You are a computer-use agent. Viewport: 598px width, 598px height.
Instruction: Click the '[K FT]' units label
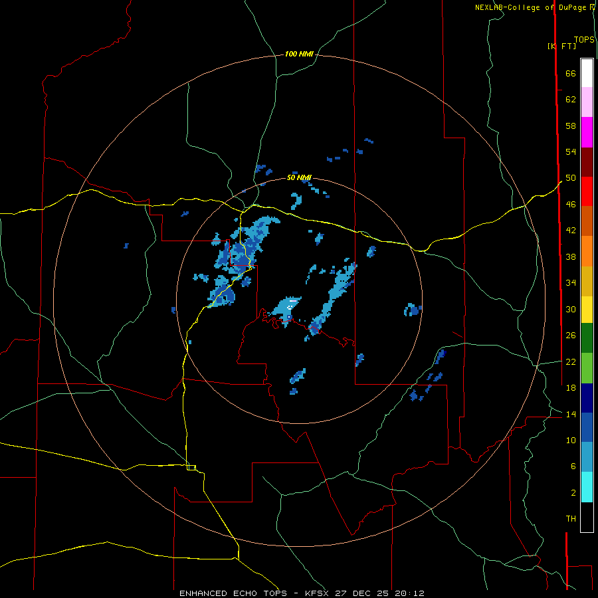[561, 46]
